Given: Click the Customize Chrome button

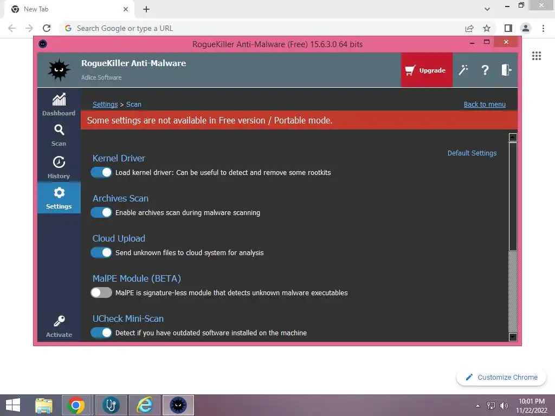Looking at the screenshot, I should [x=501, y=377].
